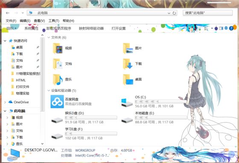Select the 本地磁盘 (E:) drive icon
The height and width of the screenshot is (163, 239).
pos(127,120)
